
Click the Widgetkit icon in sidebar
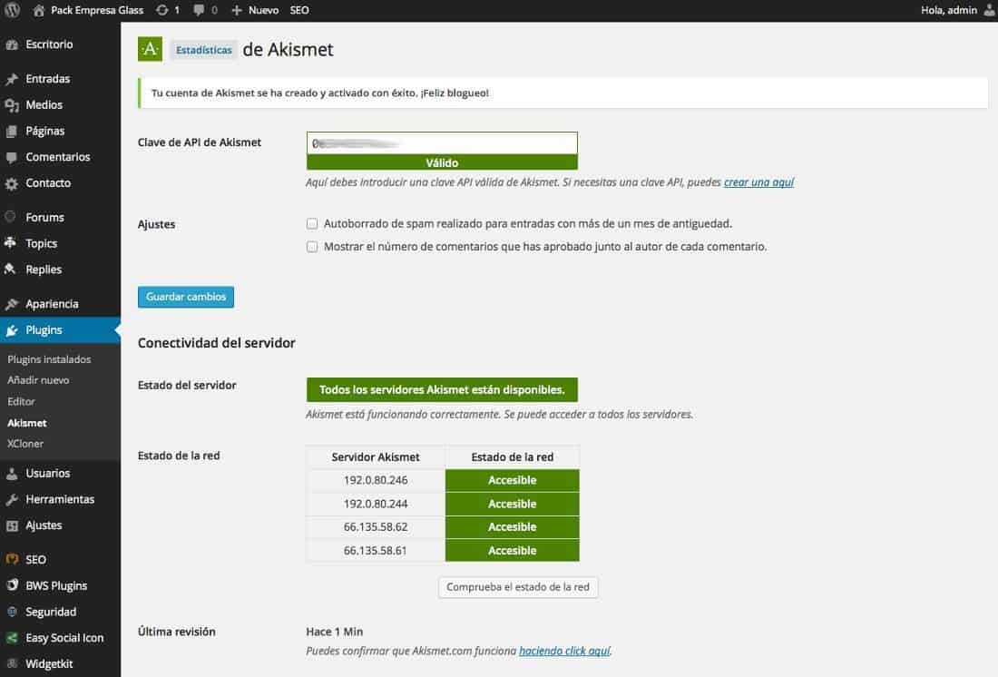pyautogui.click(x=12, y=664)
